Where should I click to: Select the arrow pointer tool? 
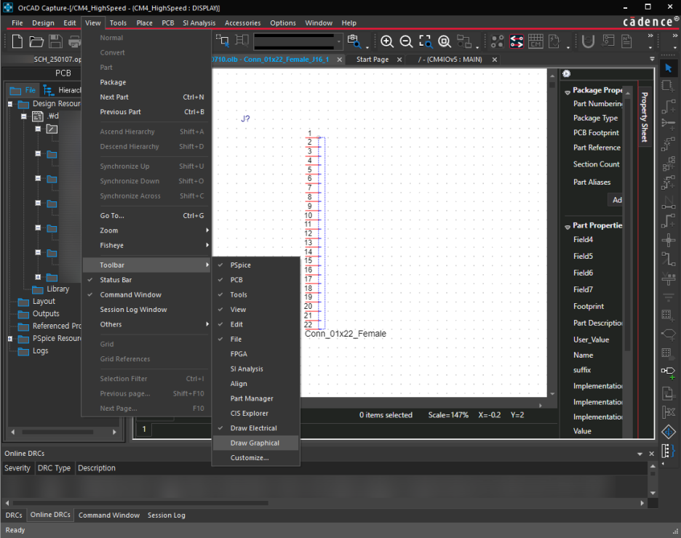pyautogui.click(x=669, y=68)
